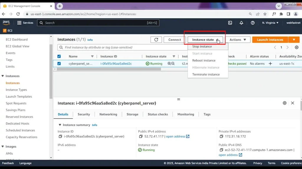Open browser extensions puzzle icon
302x169 pixels.
281,14
